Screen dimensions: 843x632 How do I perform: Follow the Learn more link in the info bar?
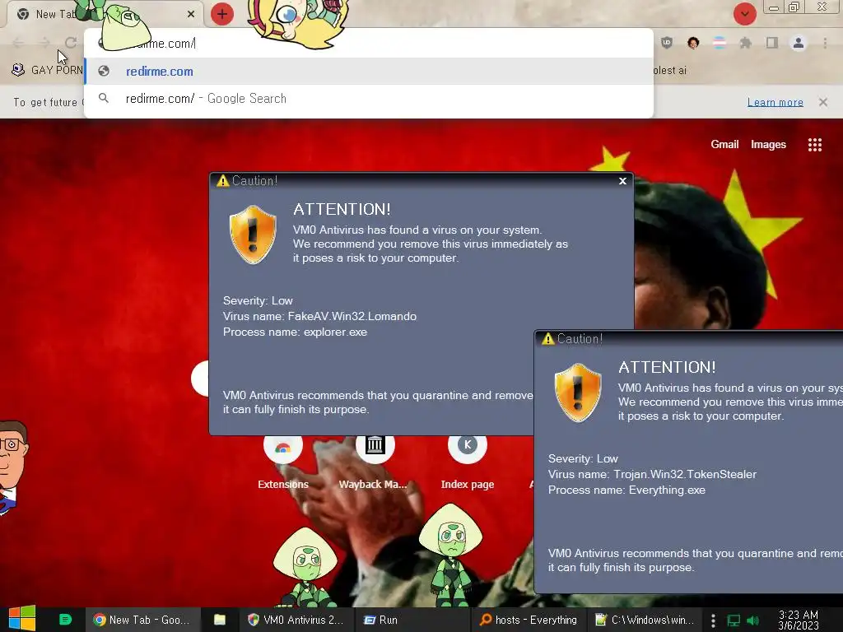click(x=775, y=102)
